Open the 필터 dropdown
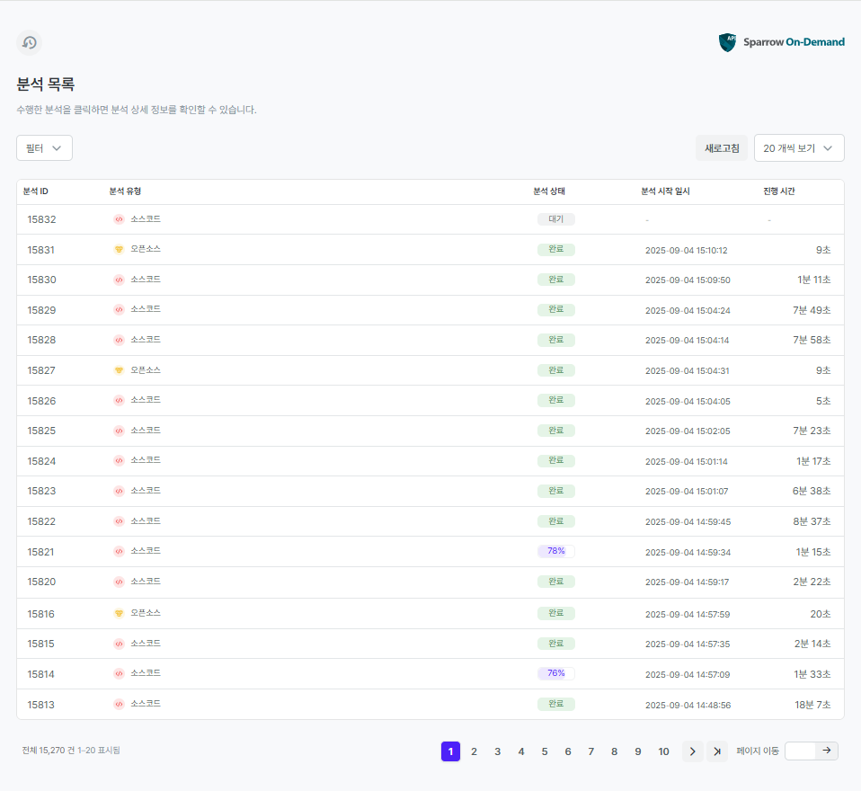 coord(44,148)
